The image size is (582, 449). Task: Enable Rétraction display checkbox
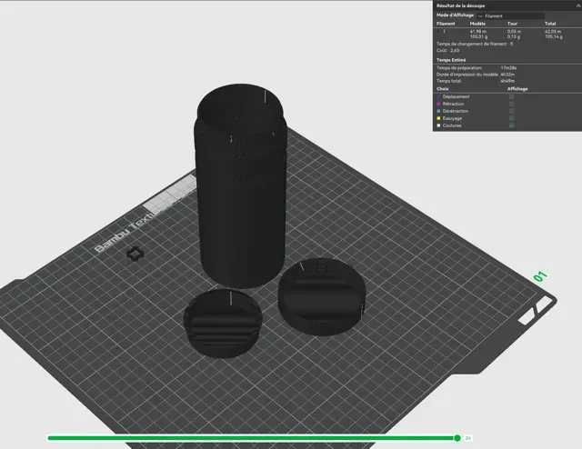pos(511,104)
